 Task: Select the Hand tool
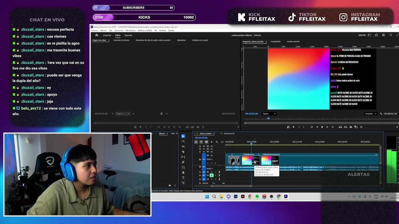point(183,172)
